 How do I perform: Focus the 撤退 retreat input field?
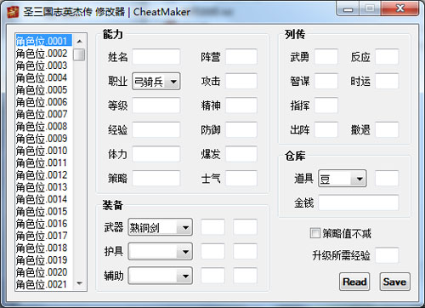click(x=387, y=130)
